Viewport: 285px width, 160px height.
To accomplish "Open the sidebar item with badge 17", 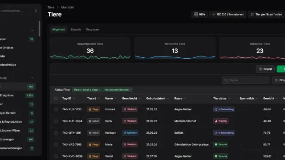I will pyautogui.click(x=17, y=122).
